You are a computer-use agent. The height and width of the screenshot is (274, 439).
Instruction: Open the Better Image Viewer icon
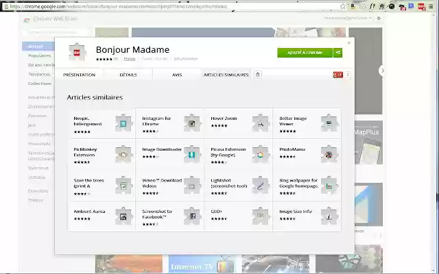(329, 123)
